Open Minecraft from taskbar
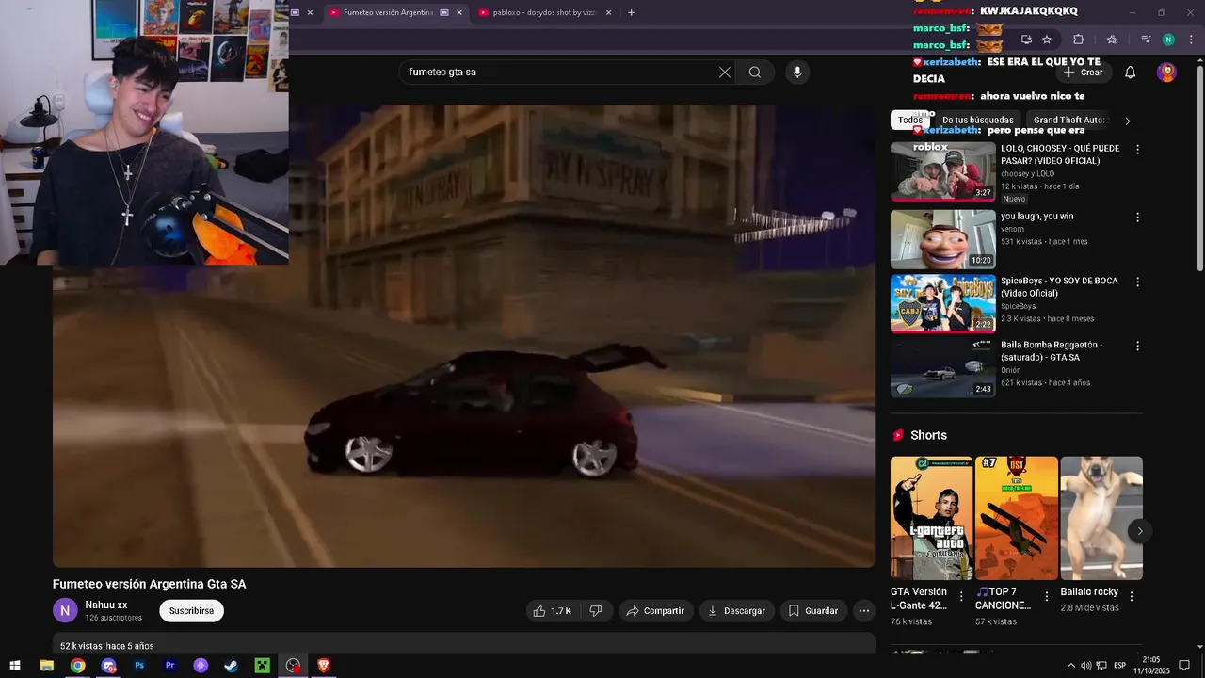Viewport: 1205px width, 678px height. pyautogui.click(x=262, y=666)
